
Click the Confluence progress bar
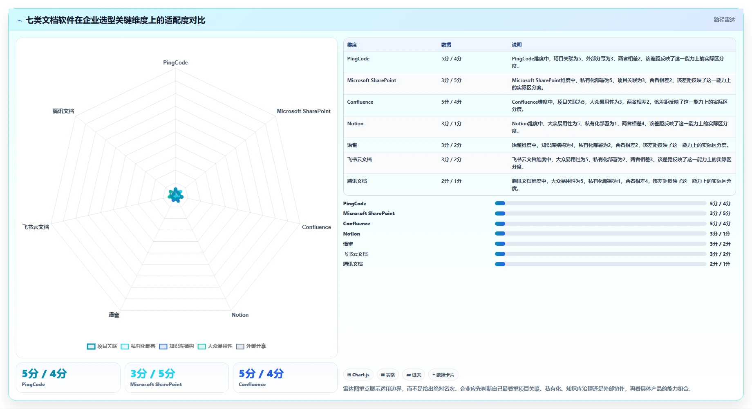(x=600, y=224)
